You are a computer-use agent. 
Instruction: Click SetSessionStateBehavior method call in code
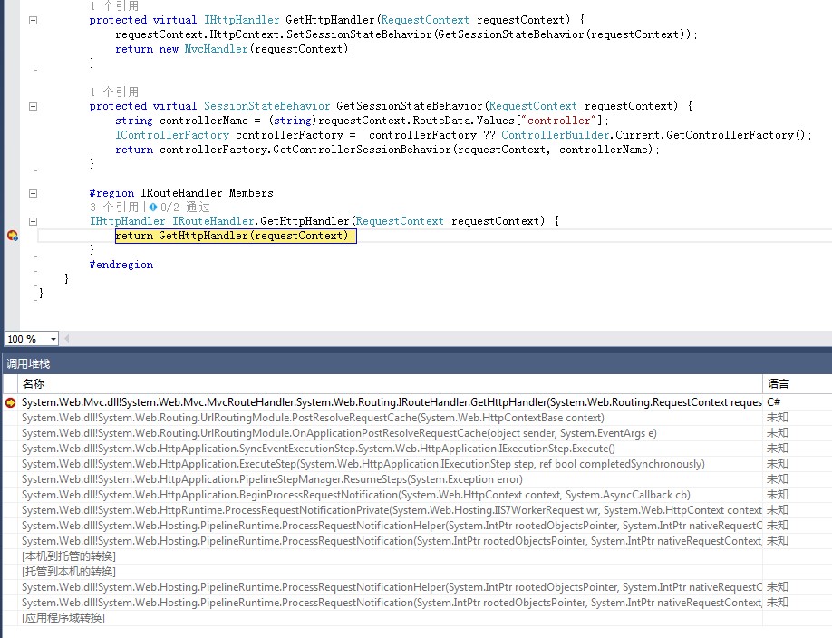(359, 34)
